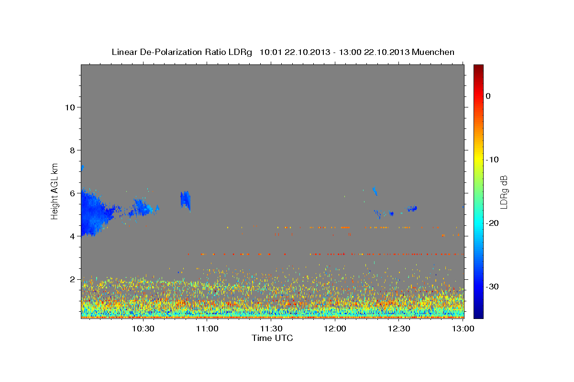Click the colorbar value 0

pos(488,96)
